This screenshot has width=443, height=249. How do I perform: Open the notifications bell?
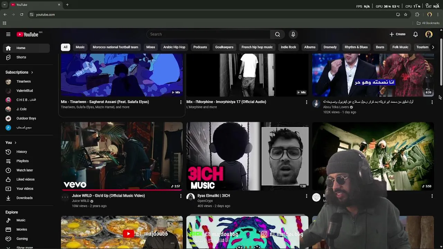415,34
